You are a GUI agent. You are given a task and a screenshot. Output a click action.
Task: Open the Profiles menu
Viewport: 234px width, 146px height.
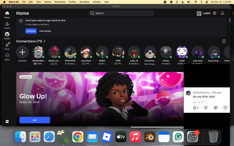pyautogui.click(x=73, y=2)
